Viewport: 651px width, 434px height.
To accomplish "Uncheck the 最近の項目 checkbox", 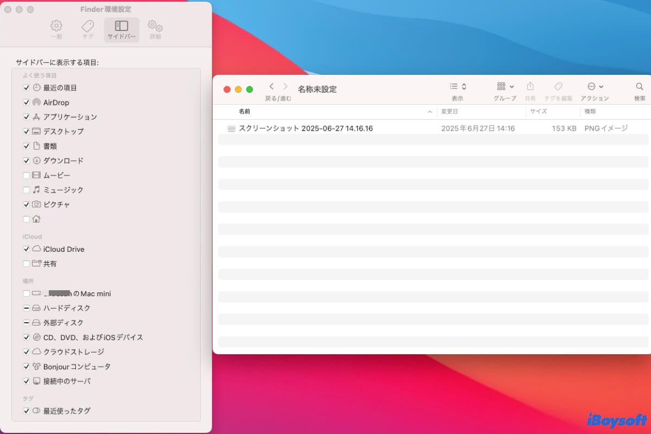I will pos(27,87).
